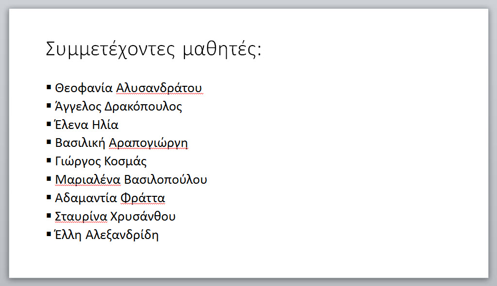Click the name "Γιώργος Κοσμάς"
497x286 pixels.
[101, 161]
